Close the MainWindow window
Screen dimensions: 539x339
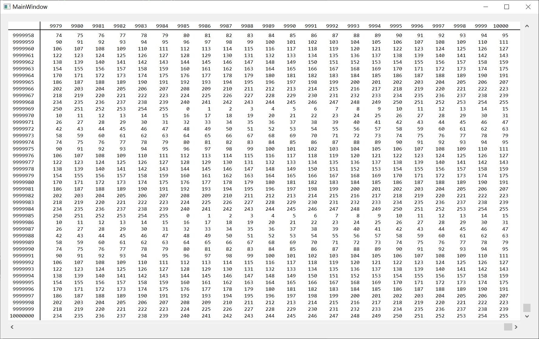pyautogui.click(x=528, y=7)
